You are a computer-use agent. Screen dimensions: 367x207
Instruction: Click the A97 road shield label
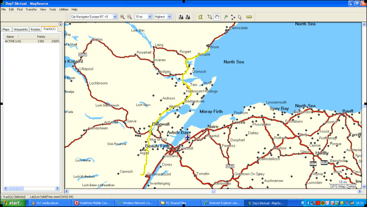[313, 163]
